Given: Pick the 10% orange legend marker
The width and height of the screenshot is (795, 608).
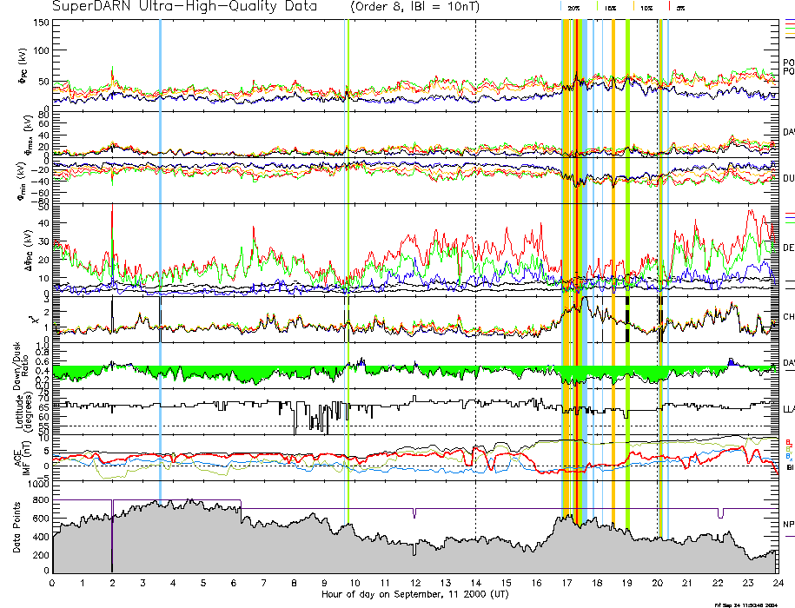Looking at the screenshot, I should 634,7.
